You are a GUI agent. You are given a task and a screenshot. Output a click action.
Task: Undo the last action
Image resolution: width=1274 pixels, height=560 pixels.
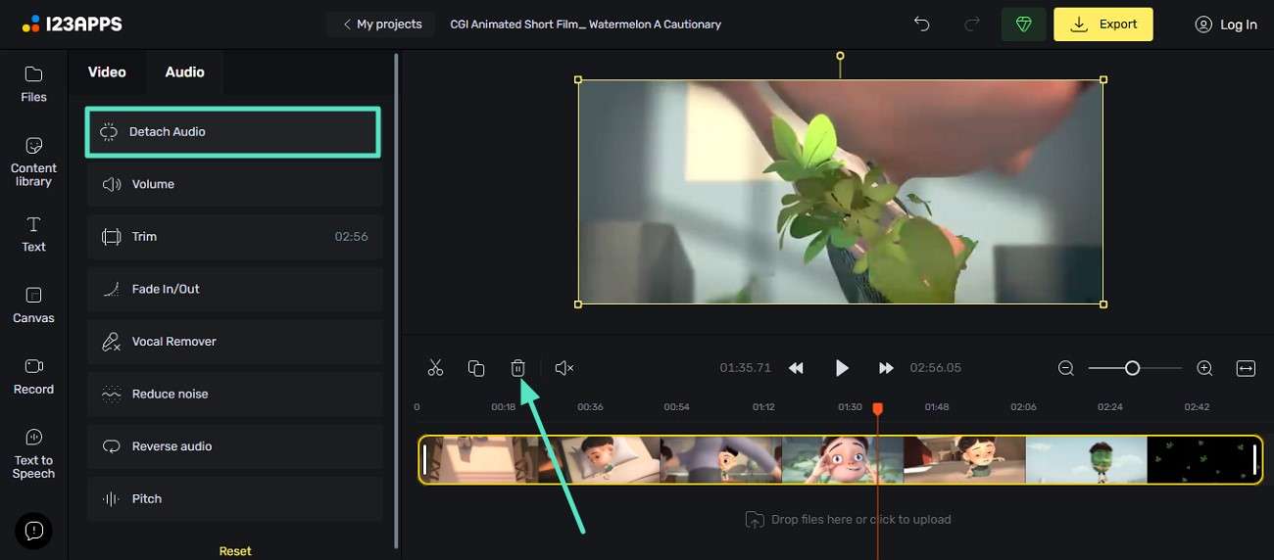(x=921, y=24)
